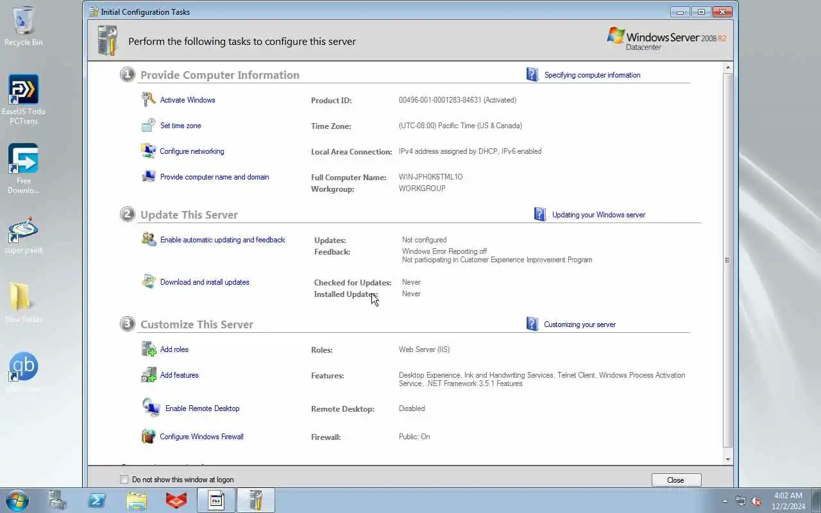Click the Product ID value text
The height and width of the screenshot is (513, 821).
click(457, 100)
